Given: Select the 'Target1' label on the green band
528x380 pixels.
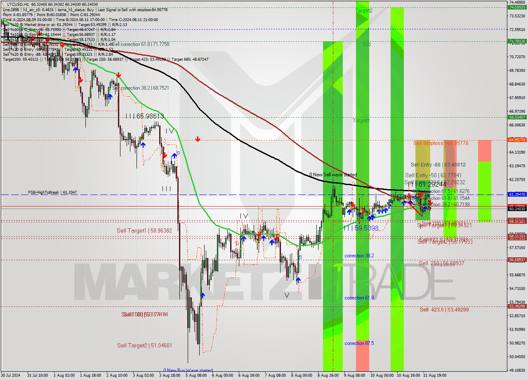Looking at the screenshot, I should click(361, 121).
